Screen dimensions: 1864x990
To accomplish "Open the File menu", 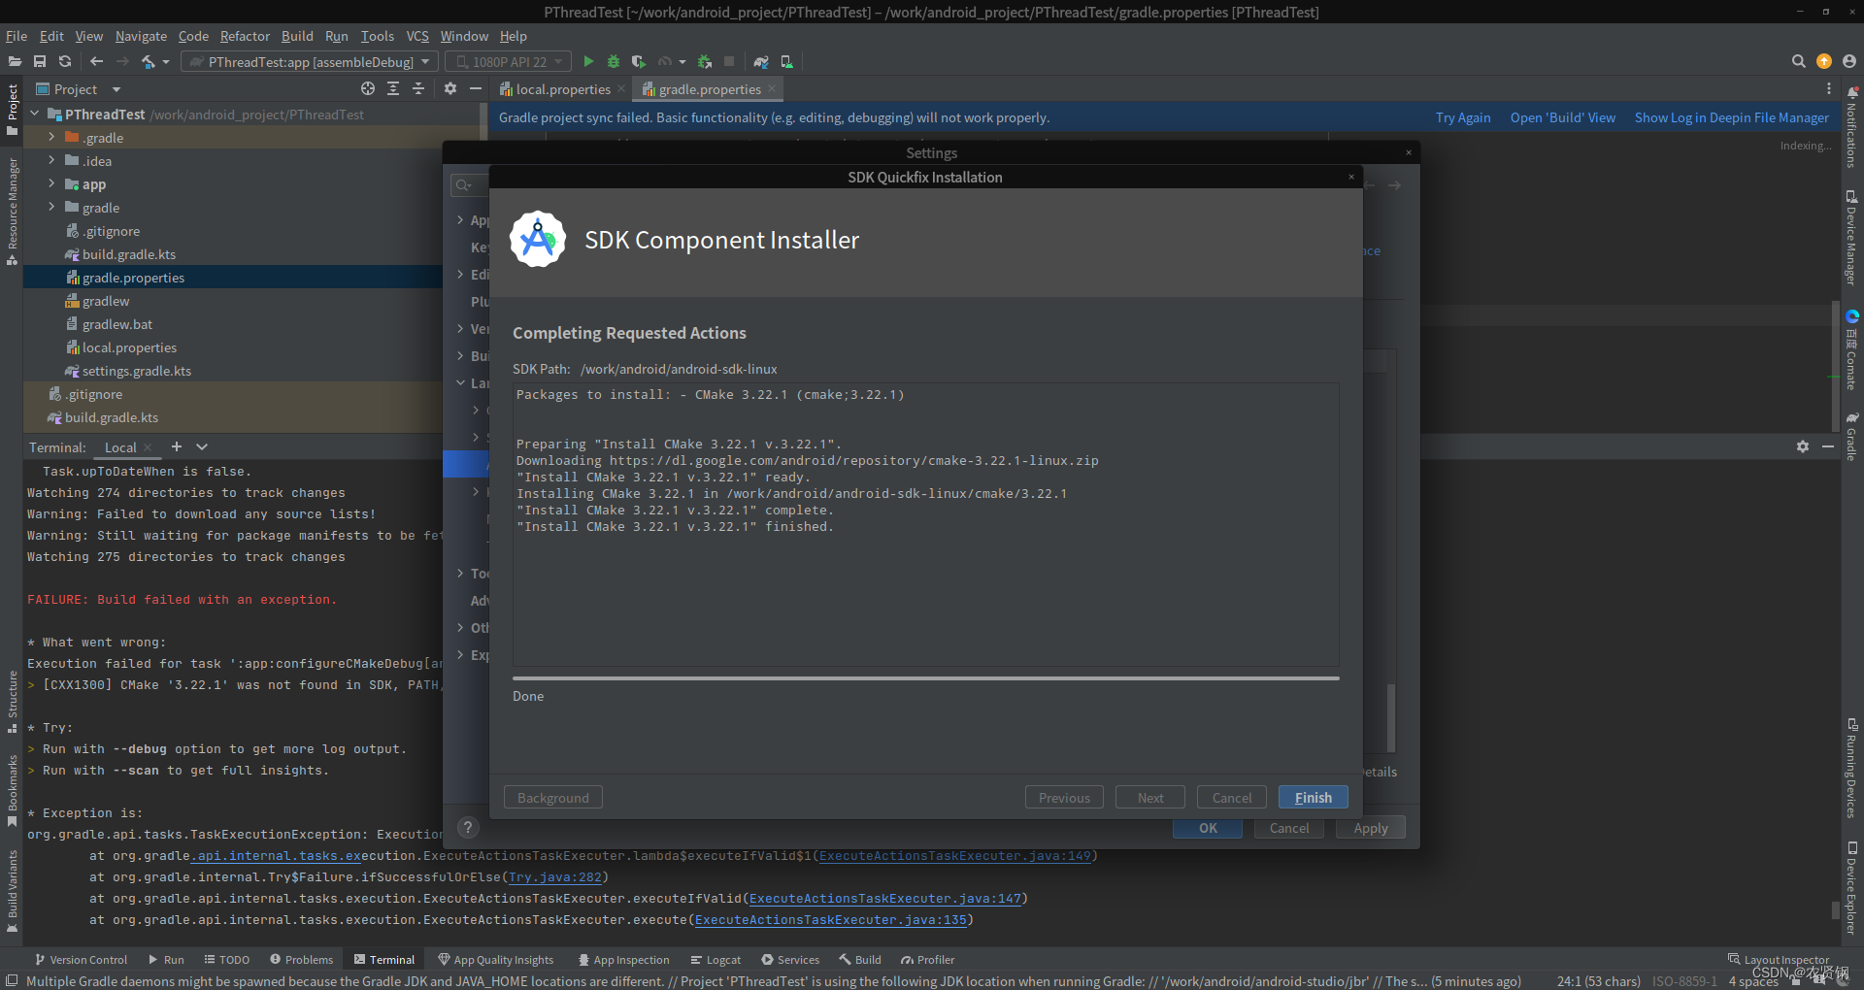I will [x=17, y=36].
